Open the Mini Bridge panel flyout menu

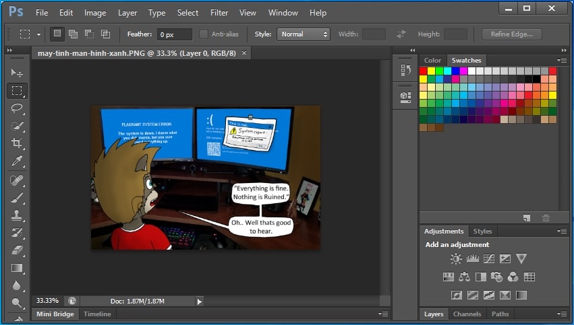coord(383,314)
